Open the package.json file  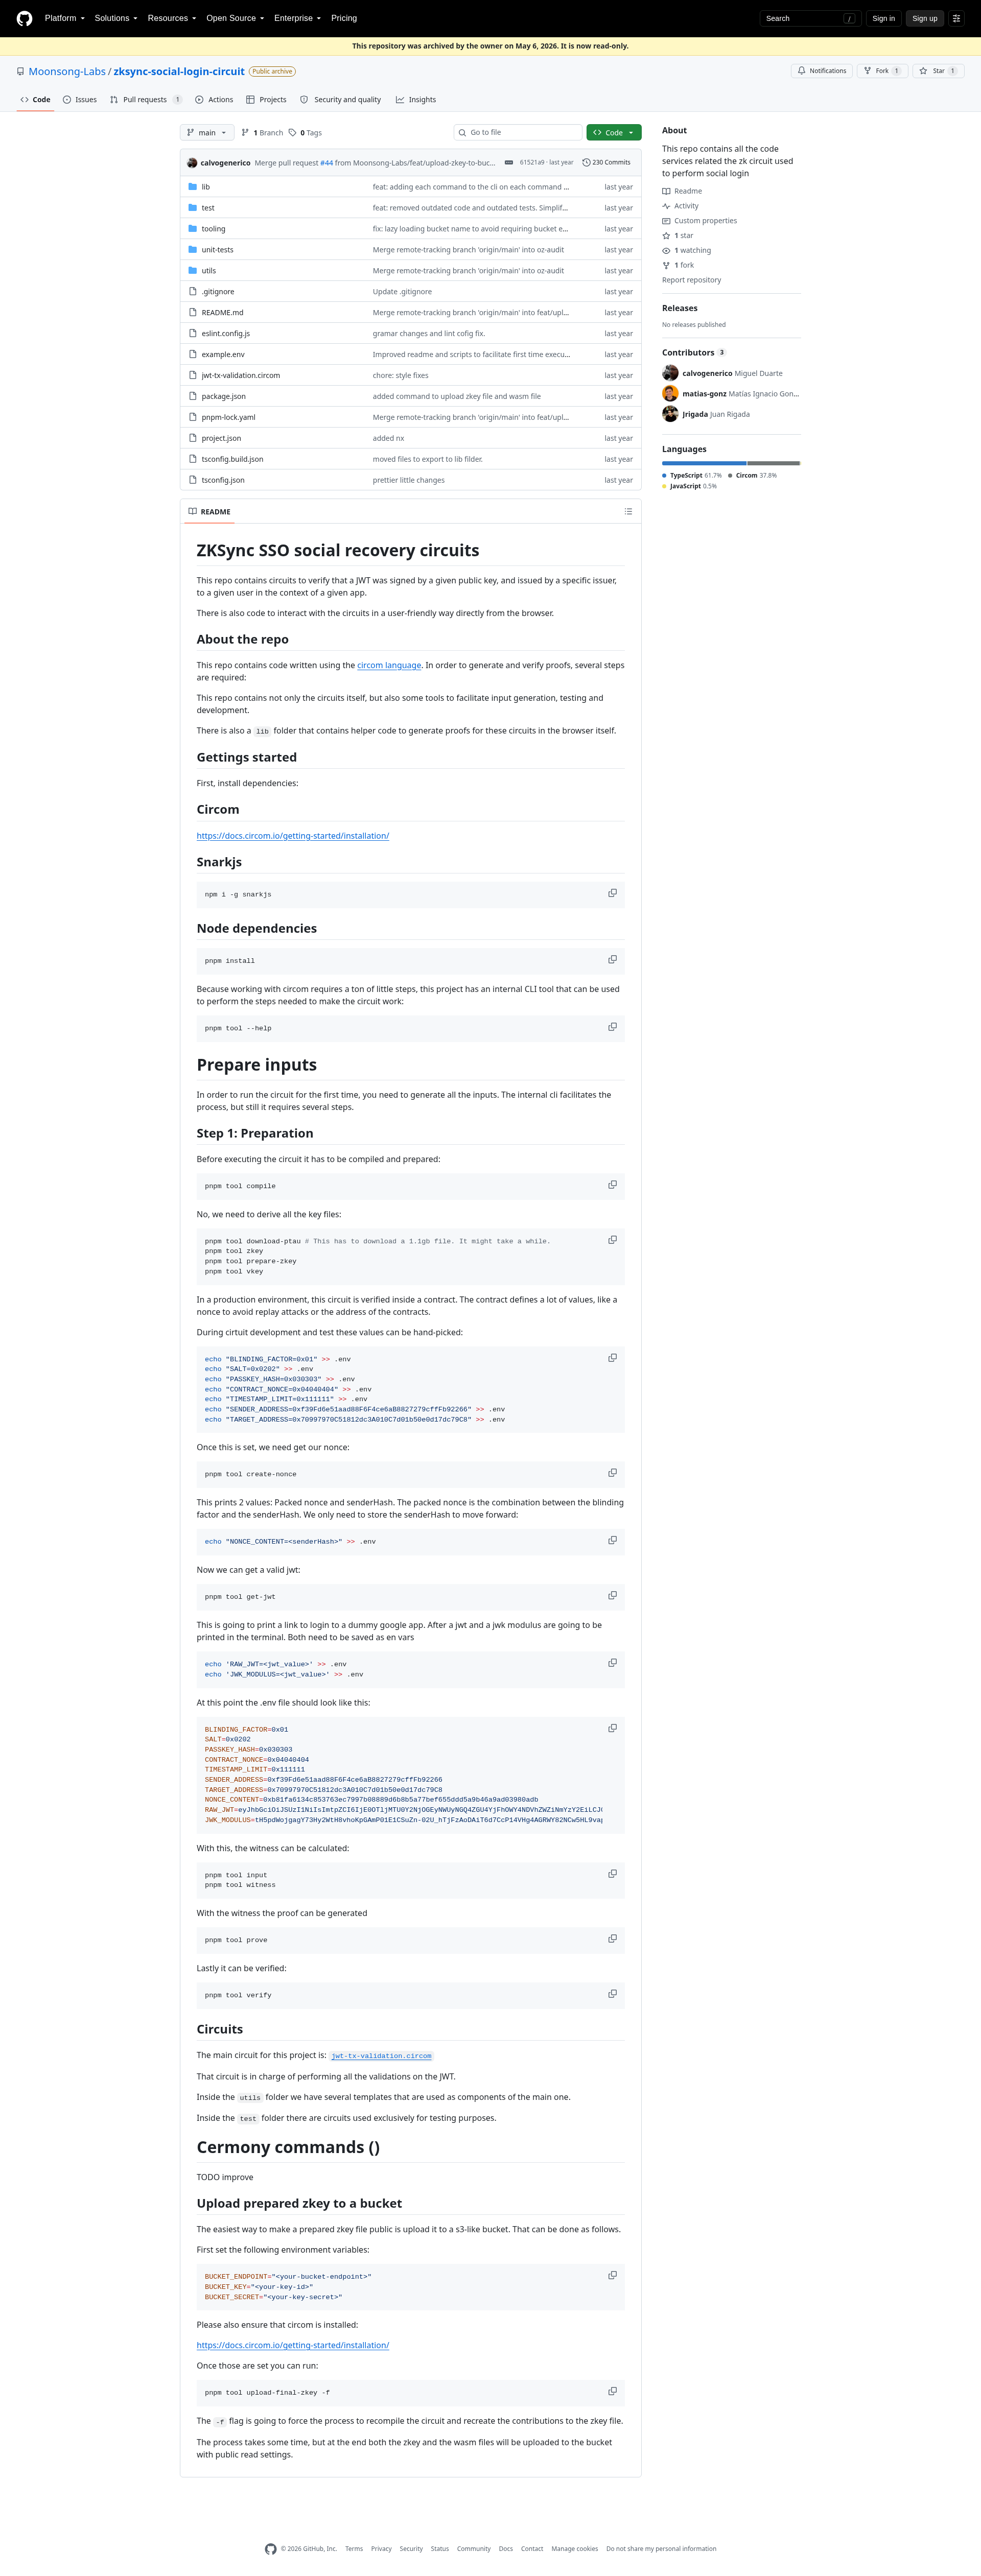(x=223, y=397)
